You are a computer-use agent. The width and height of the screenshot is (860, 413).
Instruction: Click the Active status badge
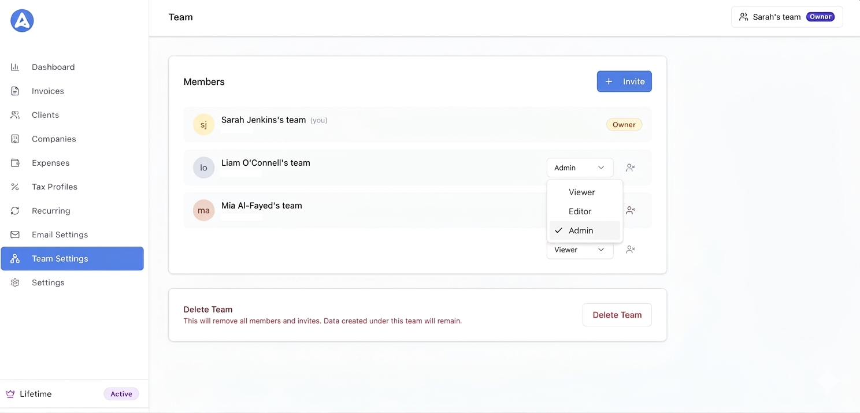pyautogui.click(x=121, y=394)
